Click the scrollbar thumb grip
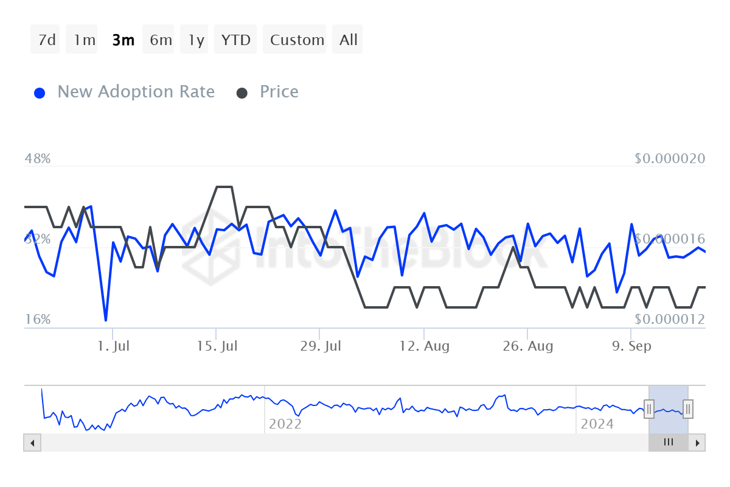The image size is (730, 487). coord(669,443)
